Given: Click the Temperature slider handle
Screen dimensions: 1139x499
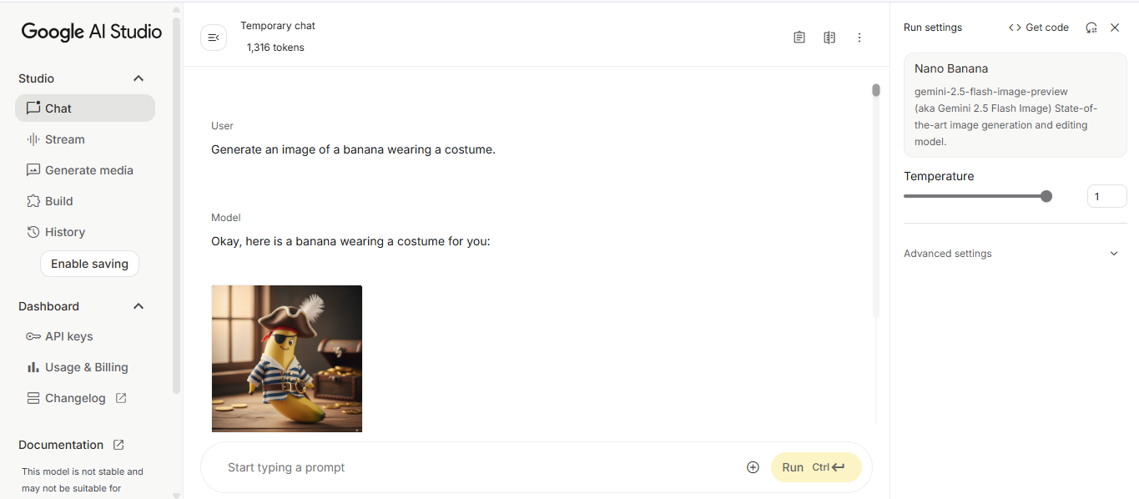Looking at the screenshot, I should 1046,196.
